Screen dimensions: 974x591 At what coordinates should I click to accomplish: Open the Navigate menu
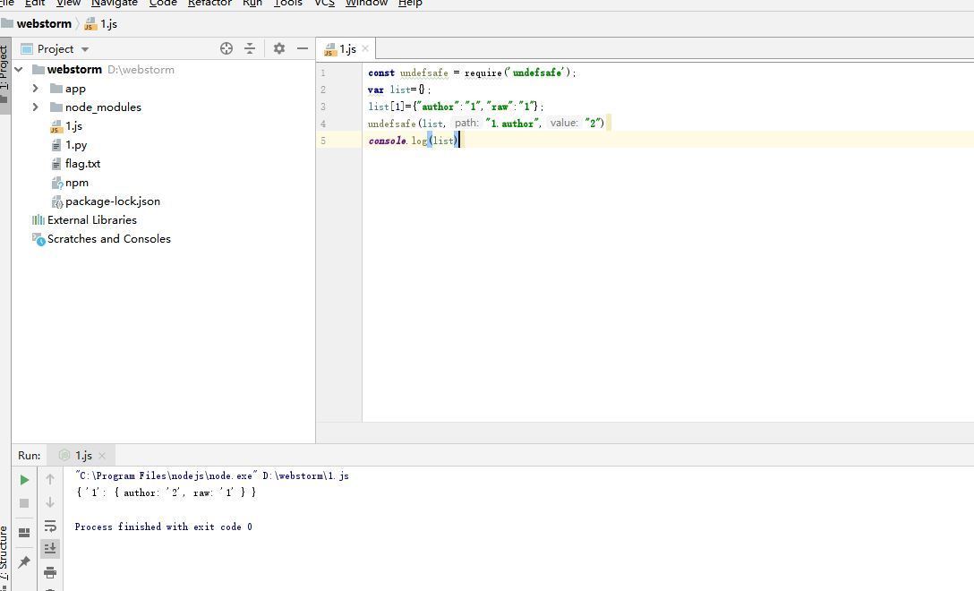click(114, 4)
